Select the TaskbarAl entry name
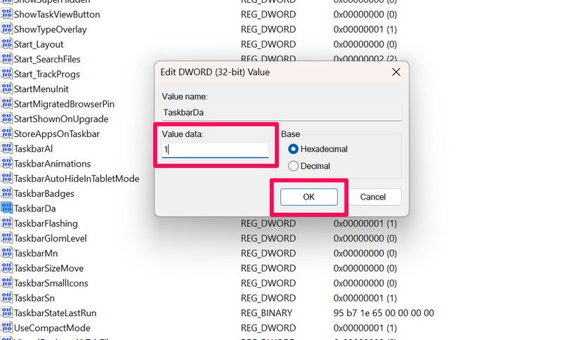The height and width of the screenshot is (340, 562). coord(33,149)
